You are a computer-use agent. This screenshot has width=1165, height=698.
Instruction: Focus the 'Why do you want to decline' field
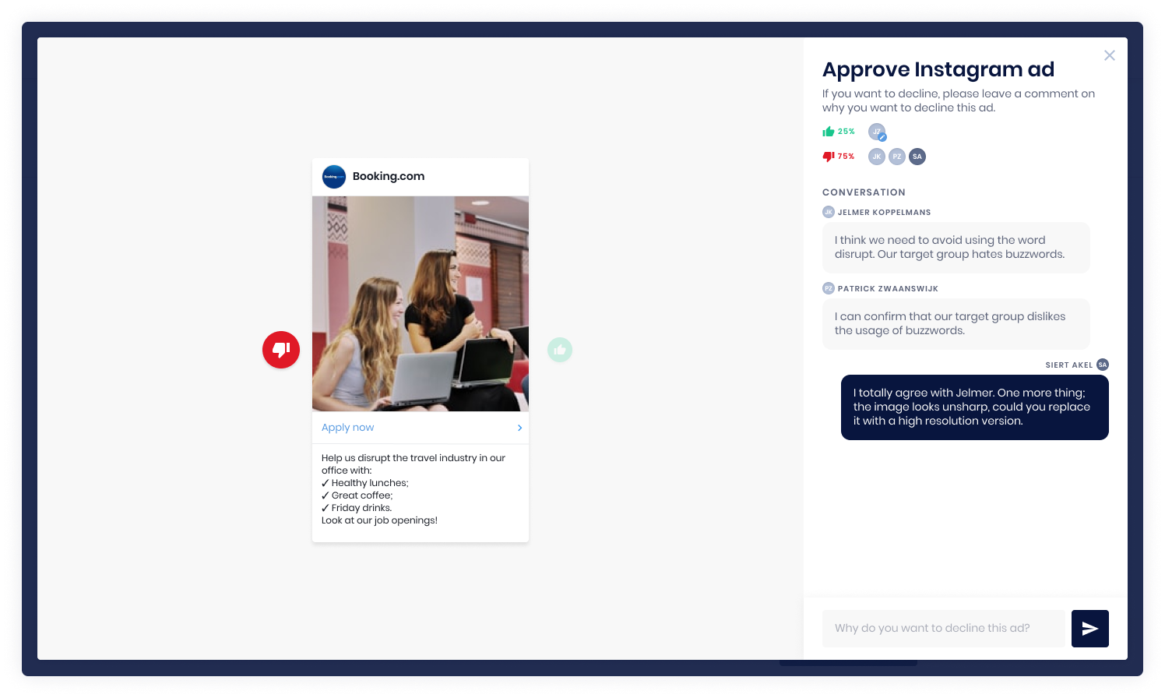944,629
